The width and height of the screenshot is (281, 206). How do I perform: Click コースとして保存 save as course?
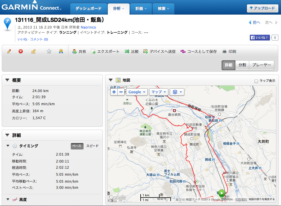[199, 52]
